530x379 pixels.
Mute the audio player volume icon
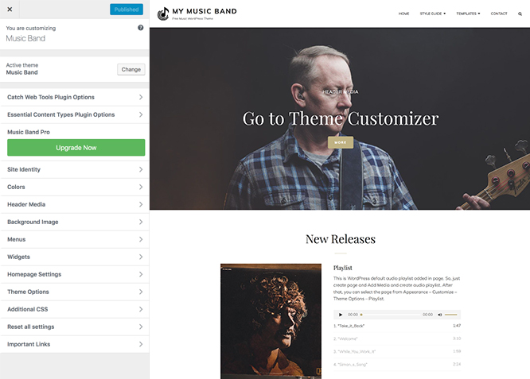[440, 315]
